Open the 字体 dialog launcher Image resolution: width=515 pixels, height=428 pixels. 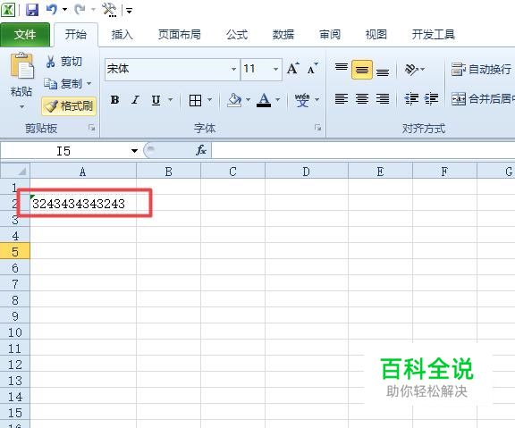point(317,128)
